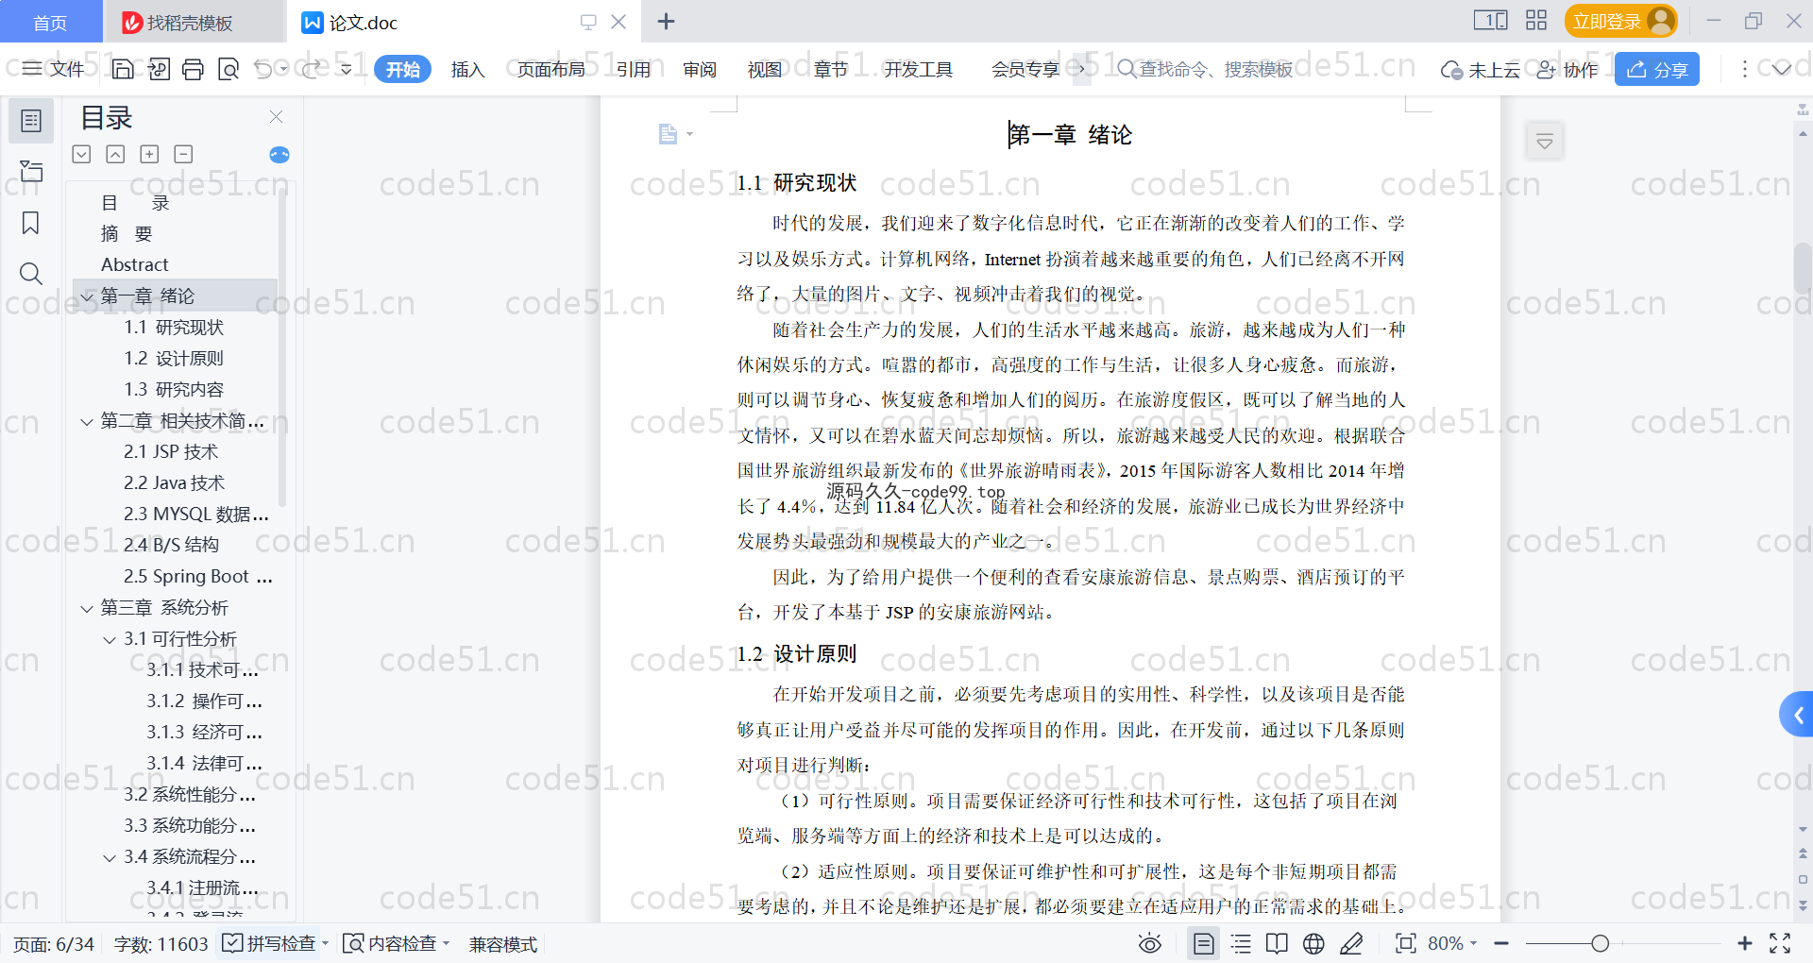The height and width of the screenshot is (963, 1813).
Task: Collapse the 第一章 绪论 outline node
Action: point(87,296)
